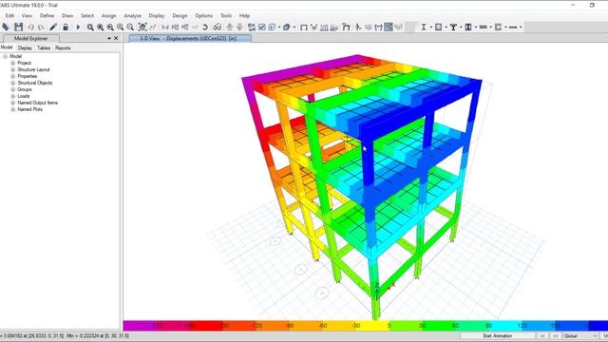Expand the Properties tree node

pyautogui.click(x=12, y=76)
